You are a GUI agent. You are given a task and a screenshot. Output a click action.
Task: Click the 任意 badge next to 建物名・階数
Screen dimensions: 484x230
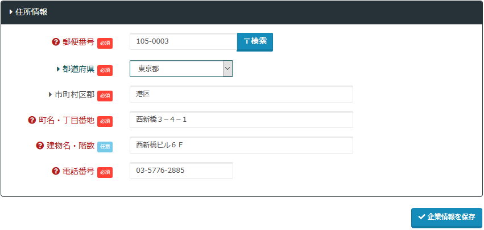coord(105,147)
